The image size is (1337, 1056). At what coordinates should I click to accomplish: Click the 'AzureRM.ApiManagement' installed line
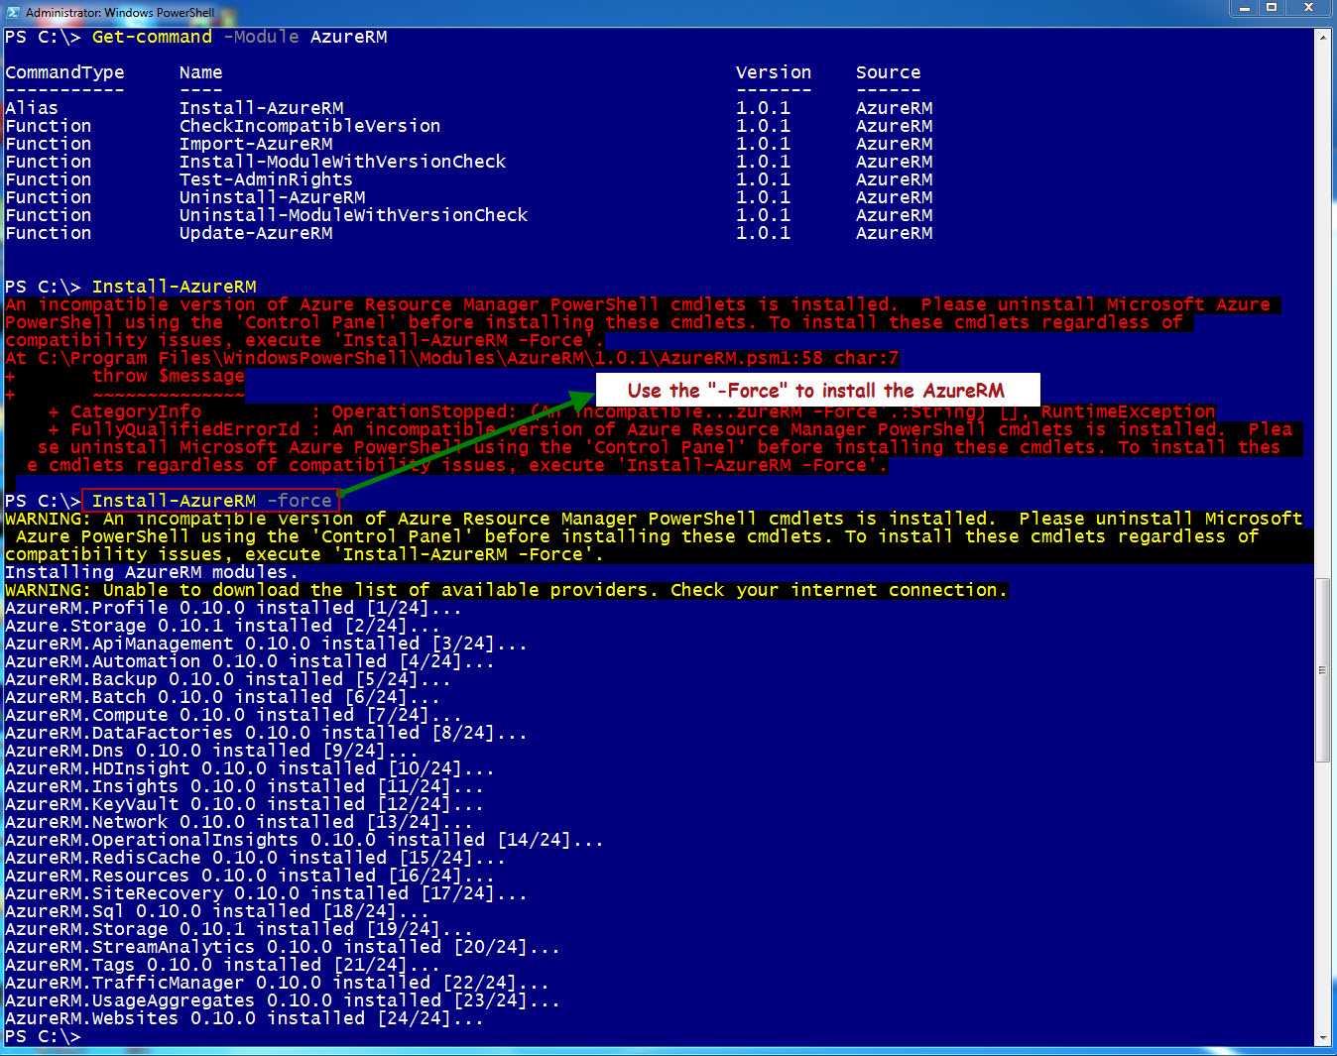click(266, 644)
